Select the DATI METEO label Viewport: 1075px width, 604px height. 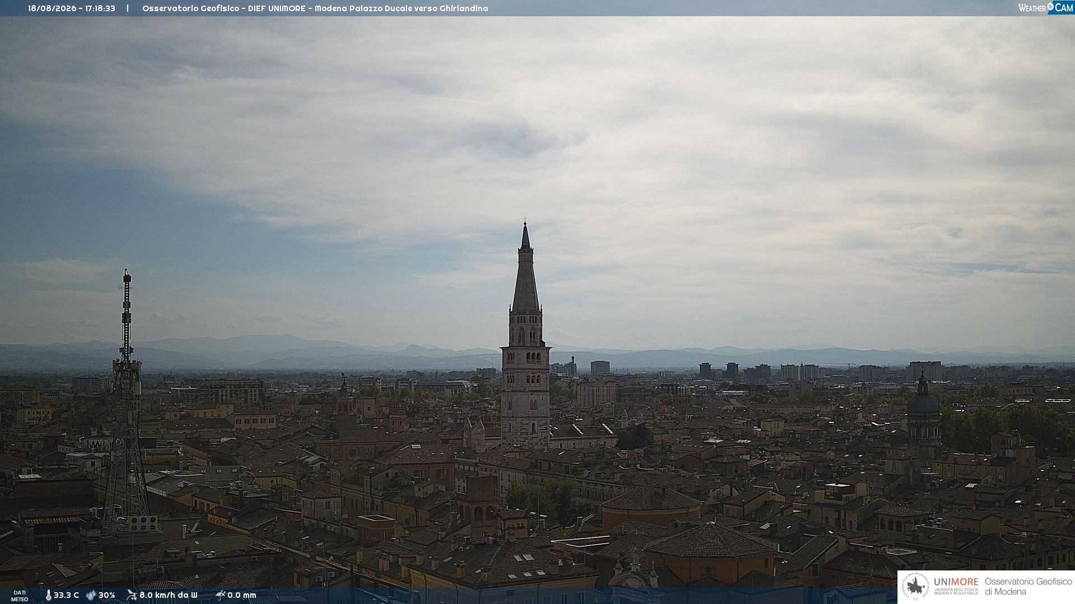coord(20,596)
